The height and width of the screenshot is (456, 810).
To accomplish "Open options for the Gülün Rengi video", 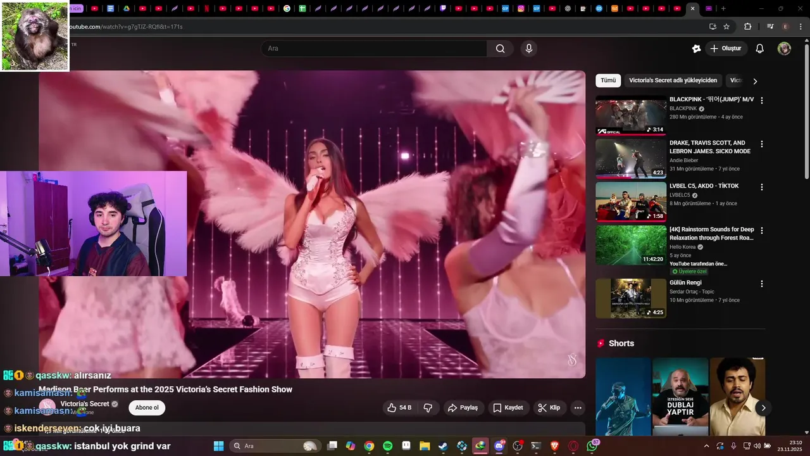I will tap(762, 283).
